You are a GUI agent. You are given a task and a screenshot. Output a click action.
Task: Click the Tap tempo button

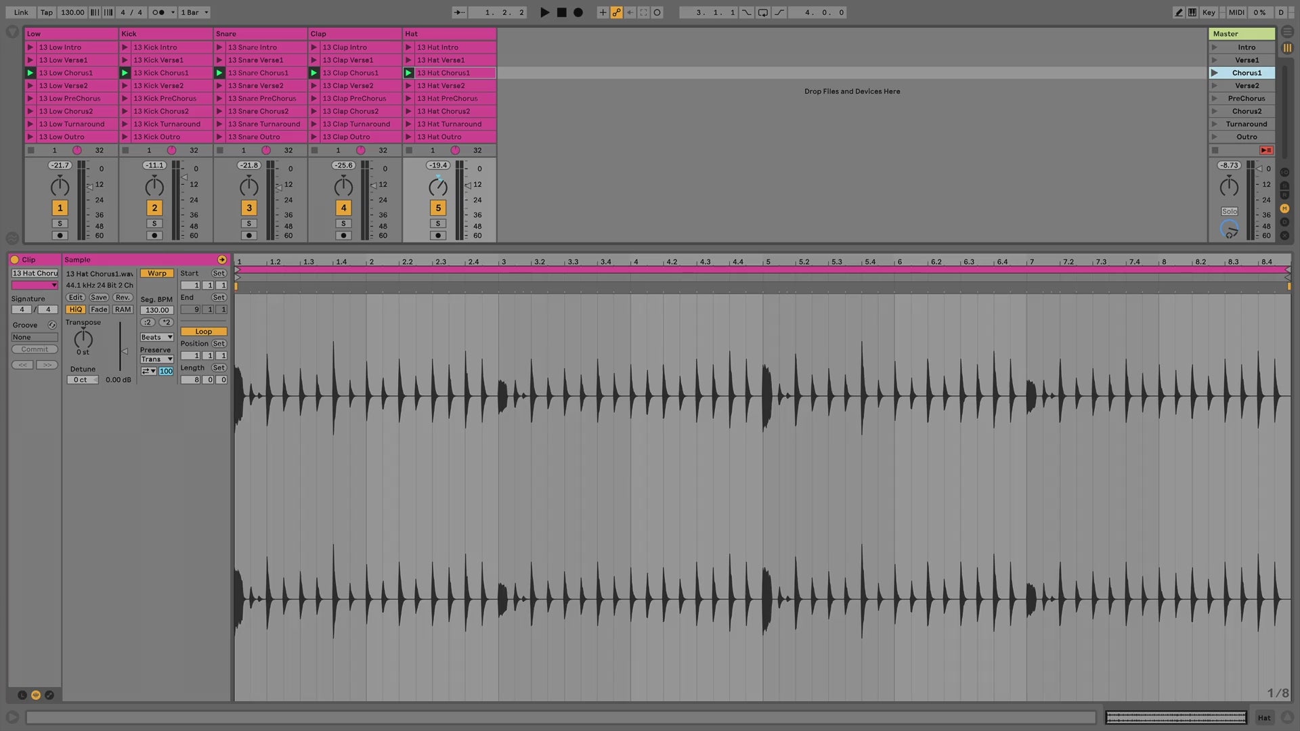(x=46, y=12)
